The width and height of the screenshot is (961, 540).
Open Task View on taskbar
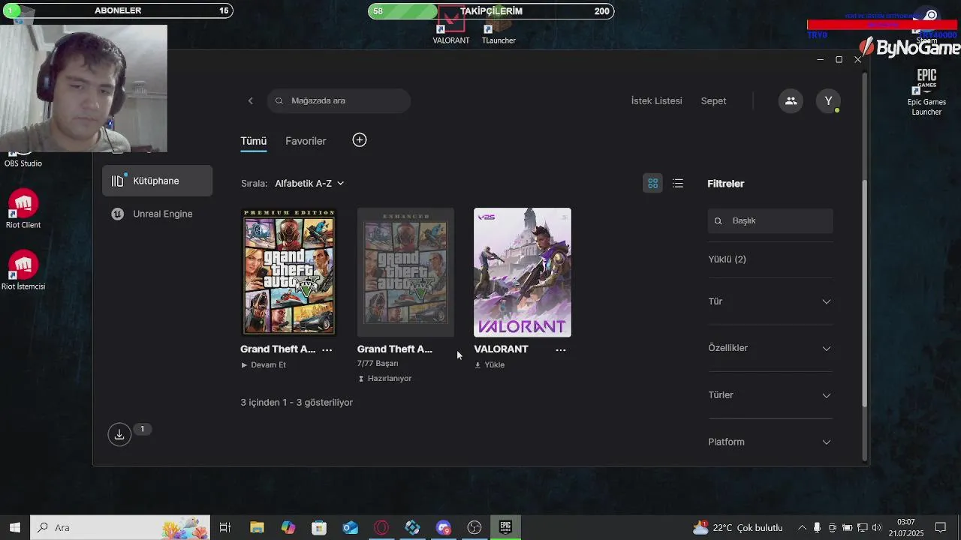(224, 527)
